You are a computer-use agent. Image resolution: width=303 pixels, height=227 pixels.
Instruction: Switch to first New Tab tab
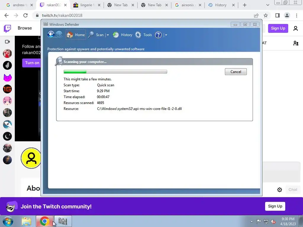(x=120, y=5)
